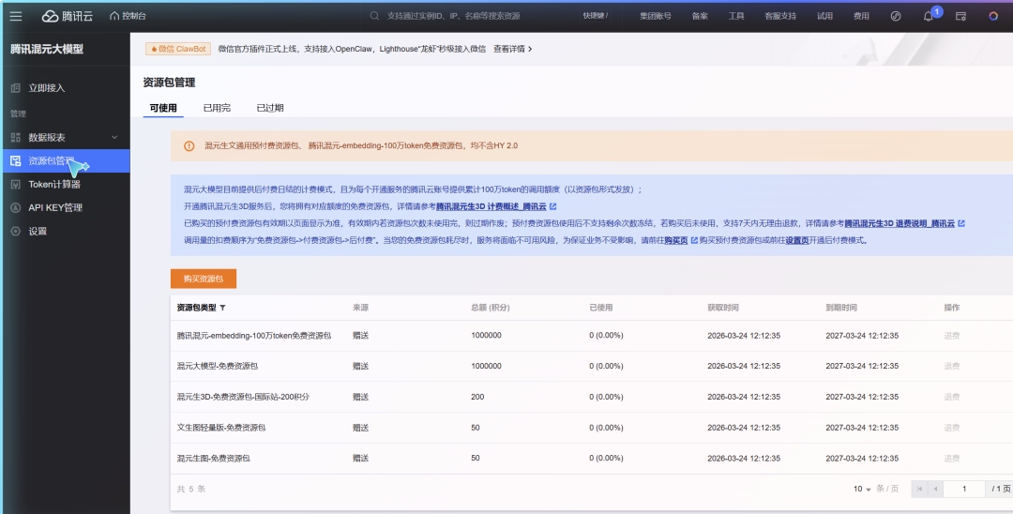Open the 10 条/页 page size dropdown
This screenshot has width=1013, height=514.
click(862, 489)
